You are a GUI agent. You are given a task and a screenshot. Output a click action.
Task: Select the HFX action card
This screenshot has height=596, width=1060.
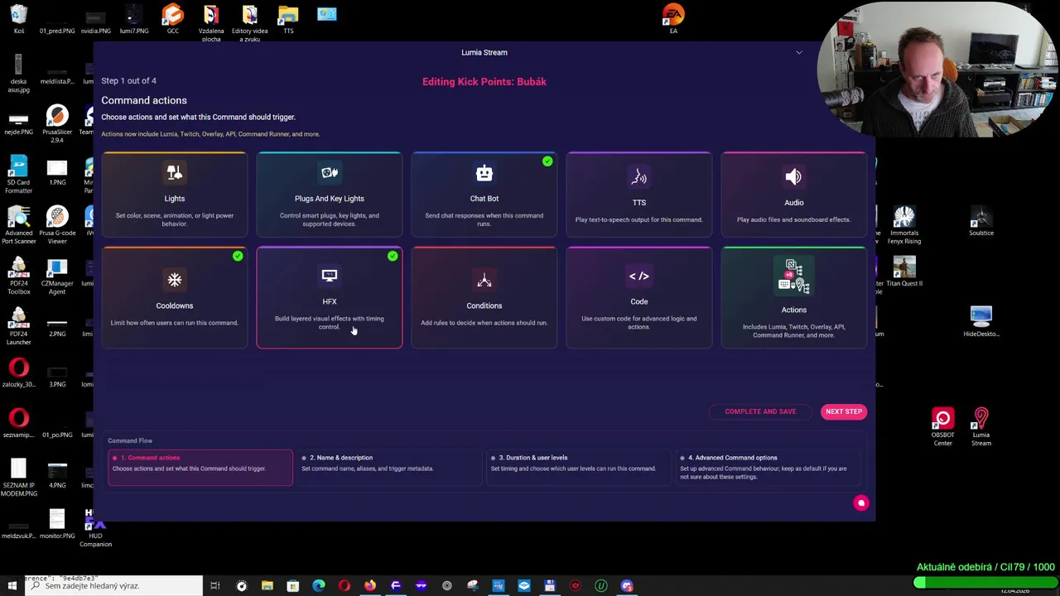[329, 297]
